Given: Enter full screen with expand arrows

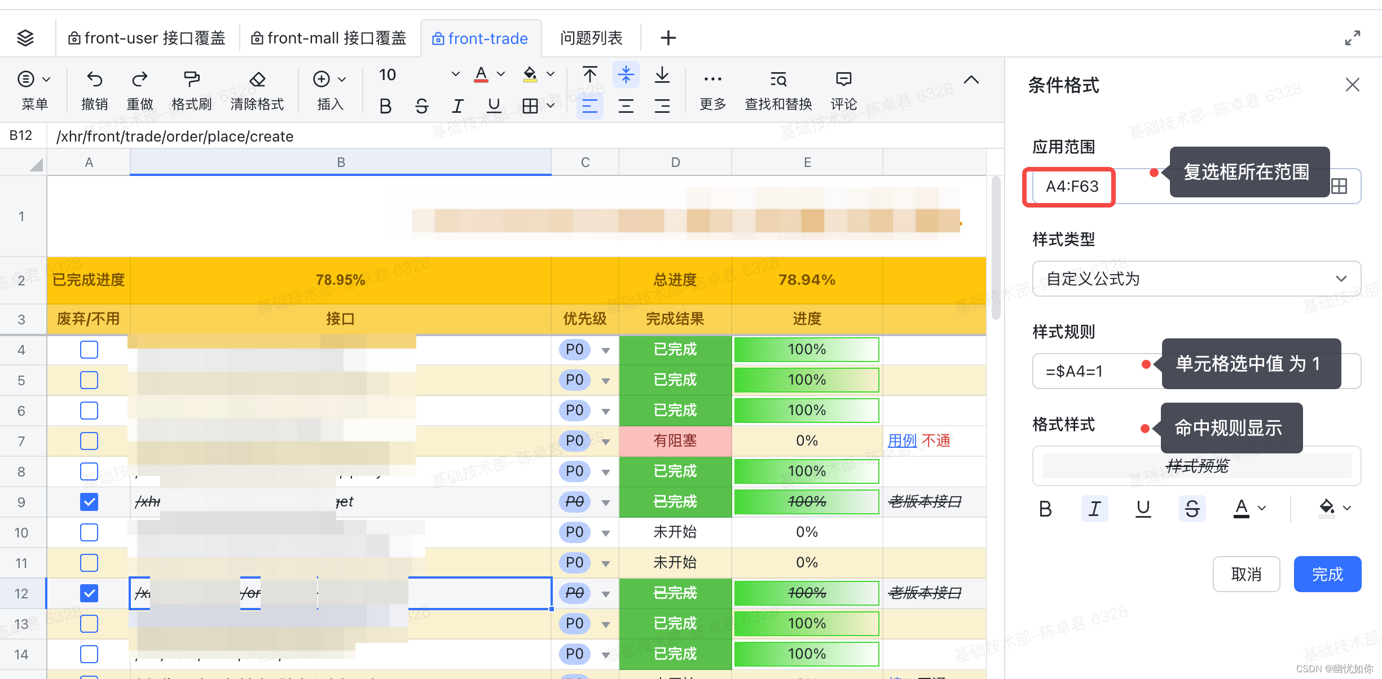Looking at the screenshot, I should coord(1352,38).
